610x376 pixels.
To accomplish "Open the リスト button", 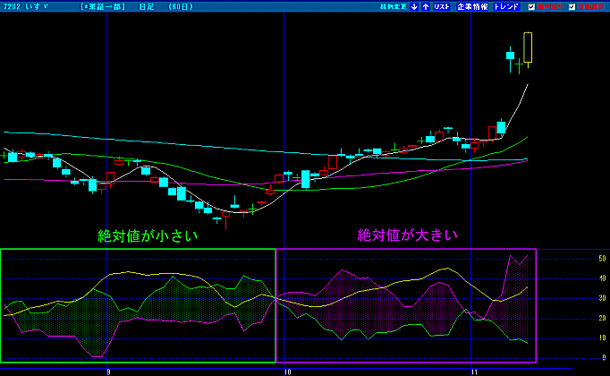I will coord(442,6).
